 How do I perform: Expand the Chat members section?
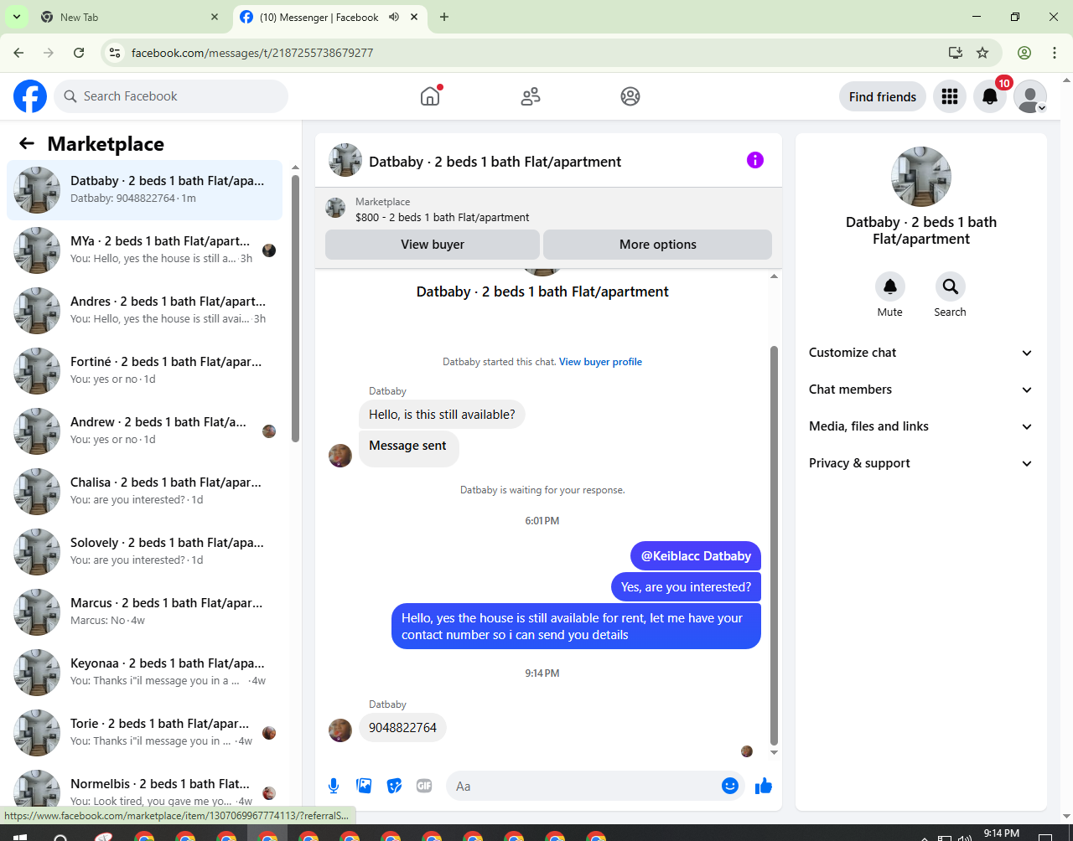pos(920,390)
